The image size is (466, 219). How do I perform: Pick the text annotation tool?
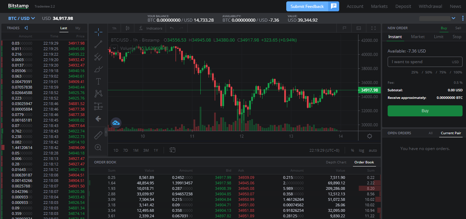pos(98,81)
